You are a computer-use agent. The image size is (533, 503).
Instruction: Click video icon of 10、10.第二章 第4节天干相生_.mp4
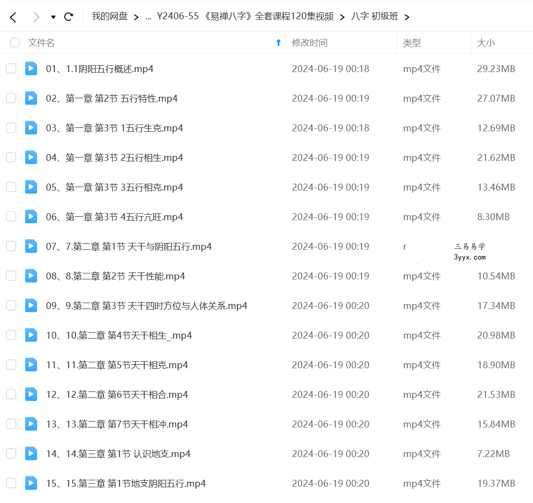[31, 335]
